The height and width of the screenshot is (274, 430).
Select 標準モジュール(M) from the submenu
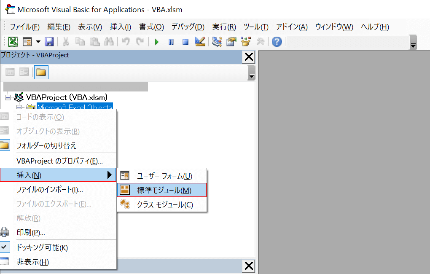(164, 190)
